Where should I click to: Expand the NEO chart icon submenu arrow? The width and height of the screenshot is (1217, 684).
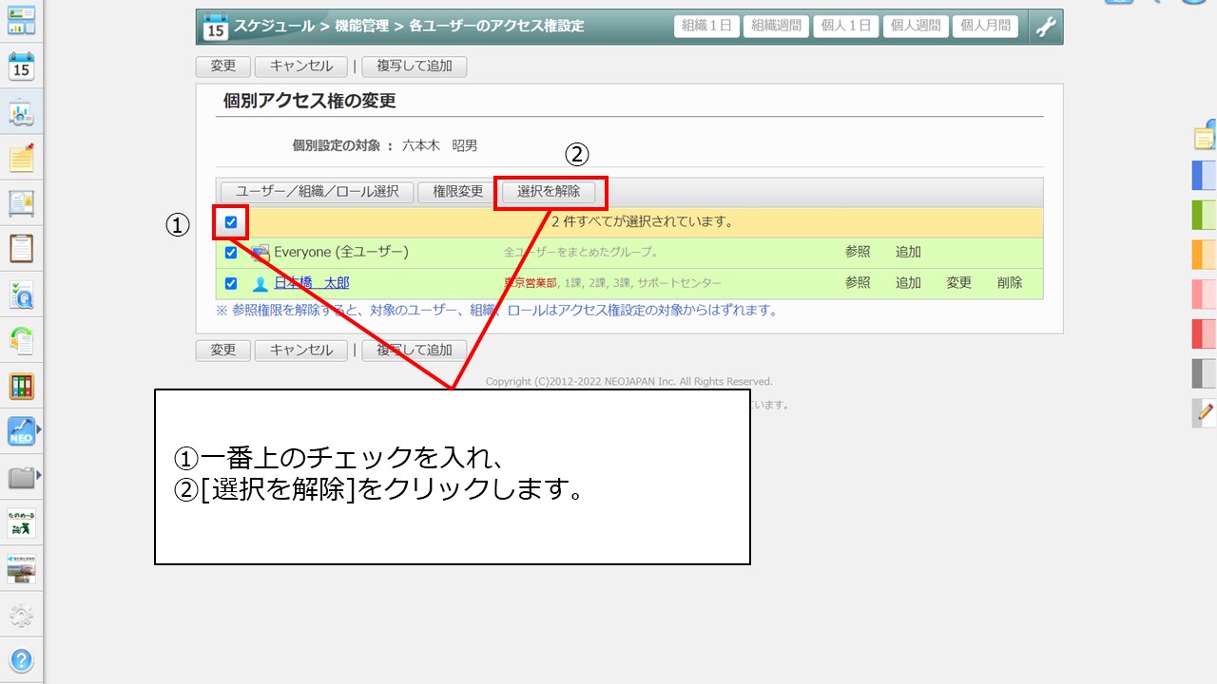point(39,430)
